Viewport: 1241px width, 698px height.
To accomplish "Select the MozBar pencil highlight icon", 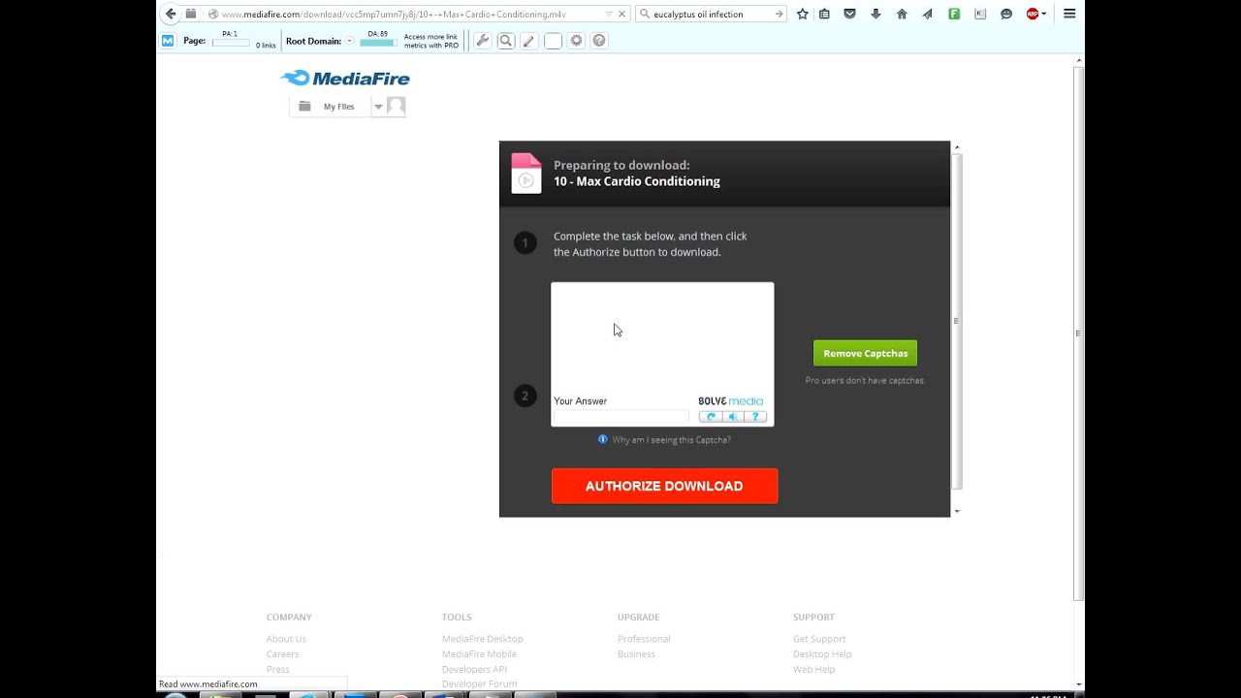I will pyautogui.click(x=528, y=41).
